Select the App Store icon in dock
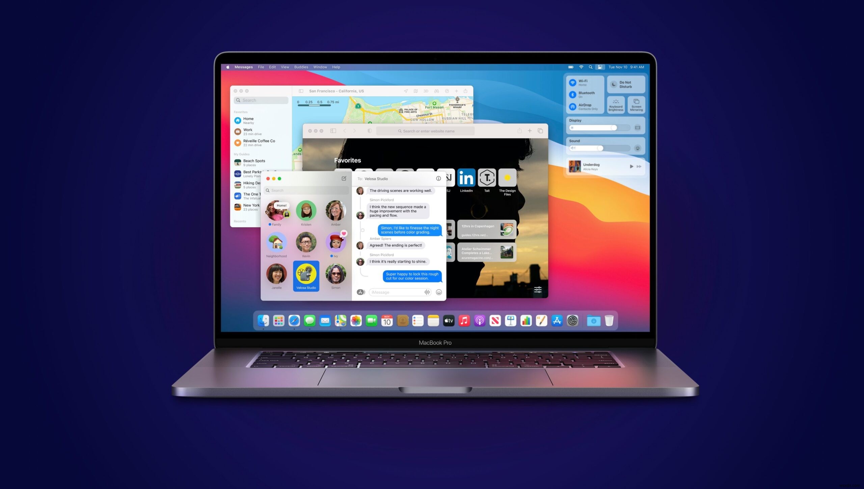This screenshot has height=489, width=864. 557,321
